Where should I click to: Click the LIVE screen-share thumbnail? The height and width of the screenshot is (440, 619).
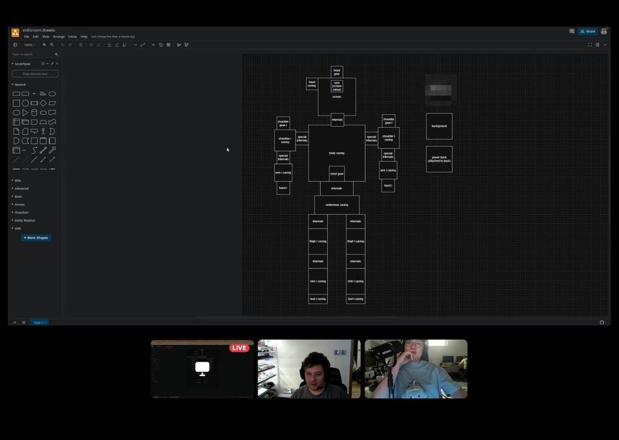tap(202, 369)
